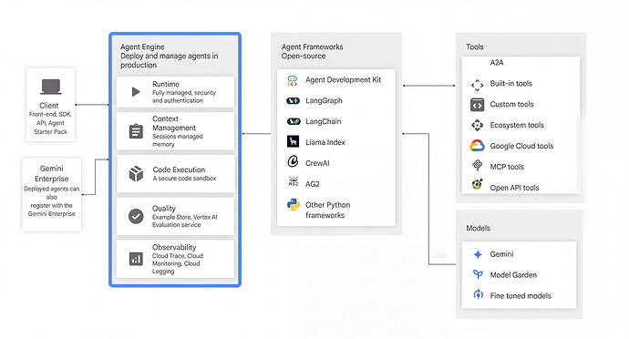Image resolution: width=629 pixels, height=339 pixels.
Task: Click the Observability bar chart icon
Action: (136, 259)
